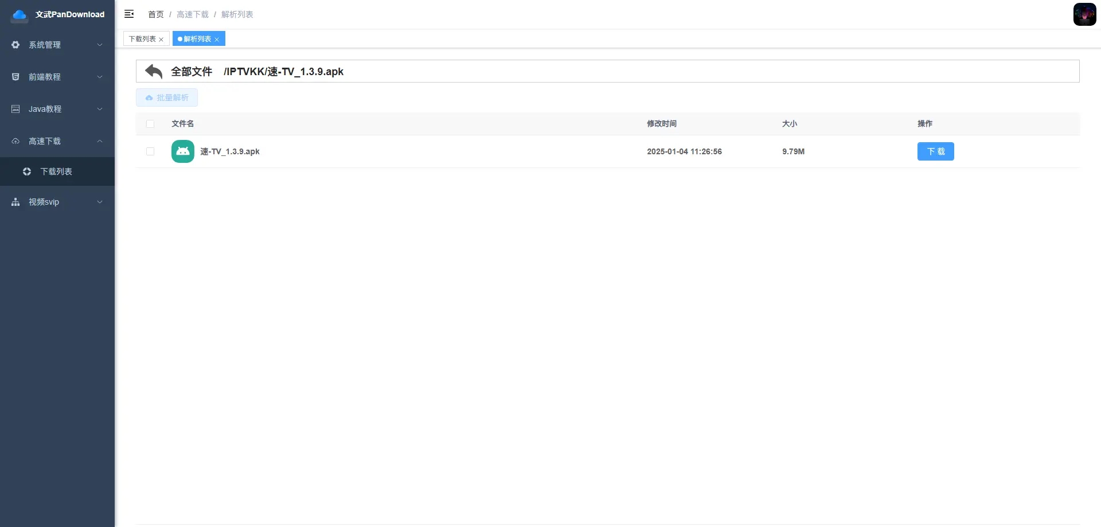1101x527 pixels.
Task: Go to 首页 in the breadcrumb
Action: 155,14
